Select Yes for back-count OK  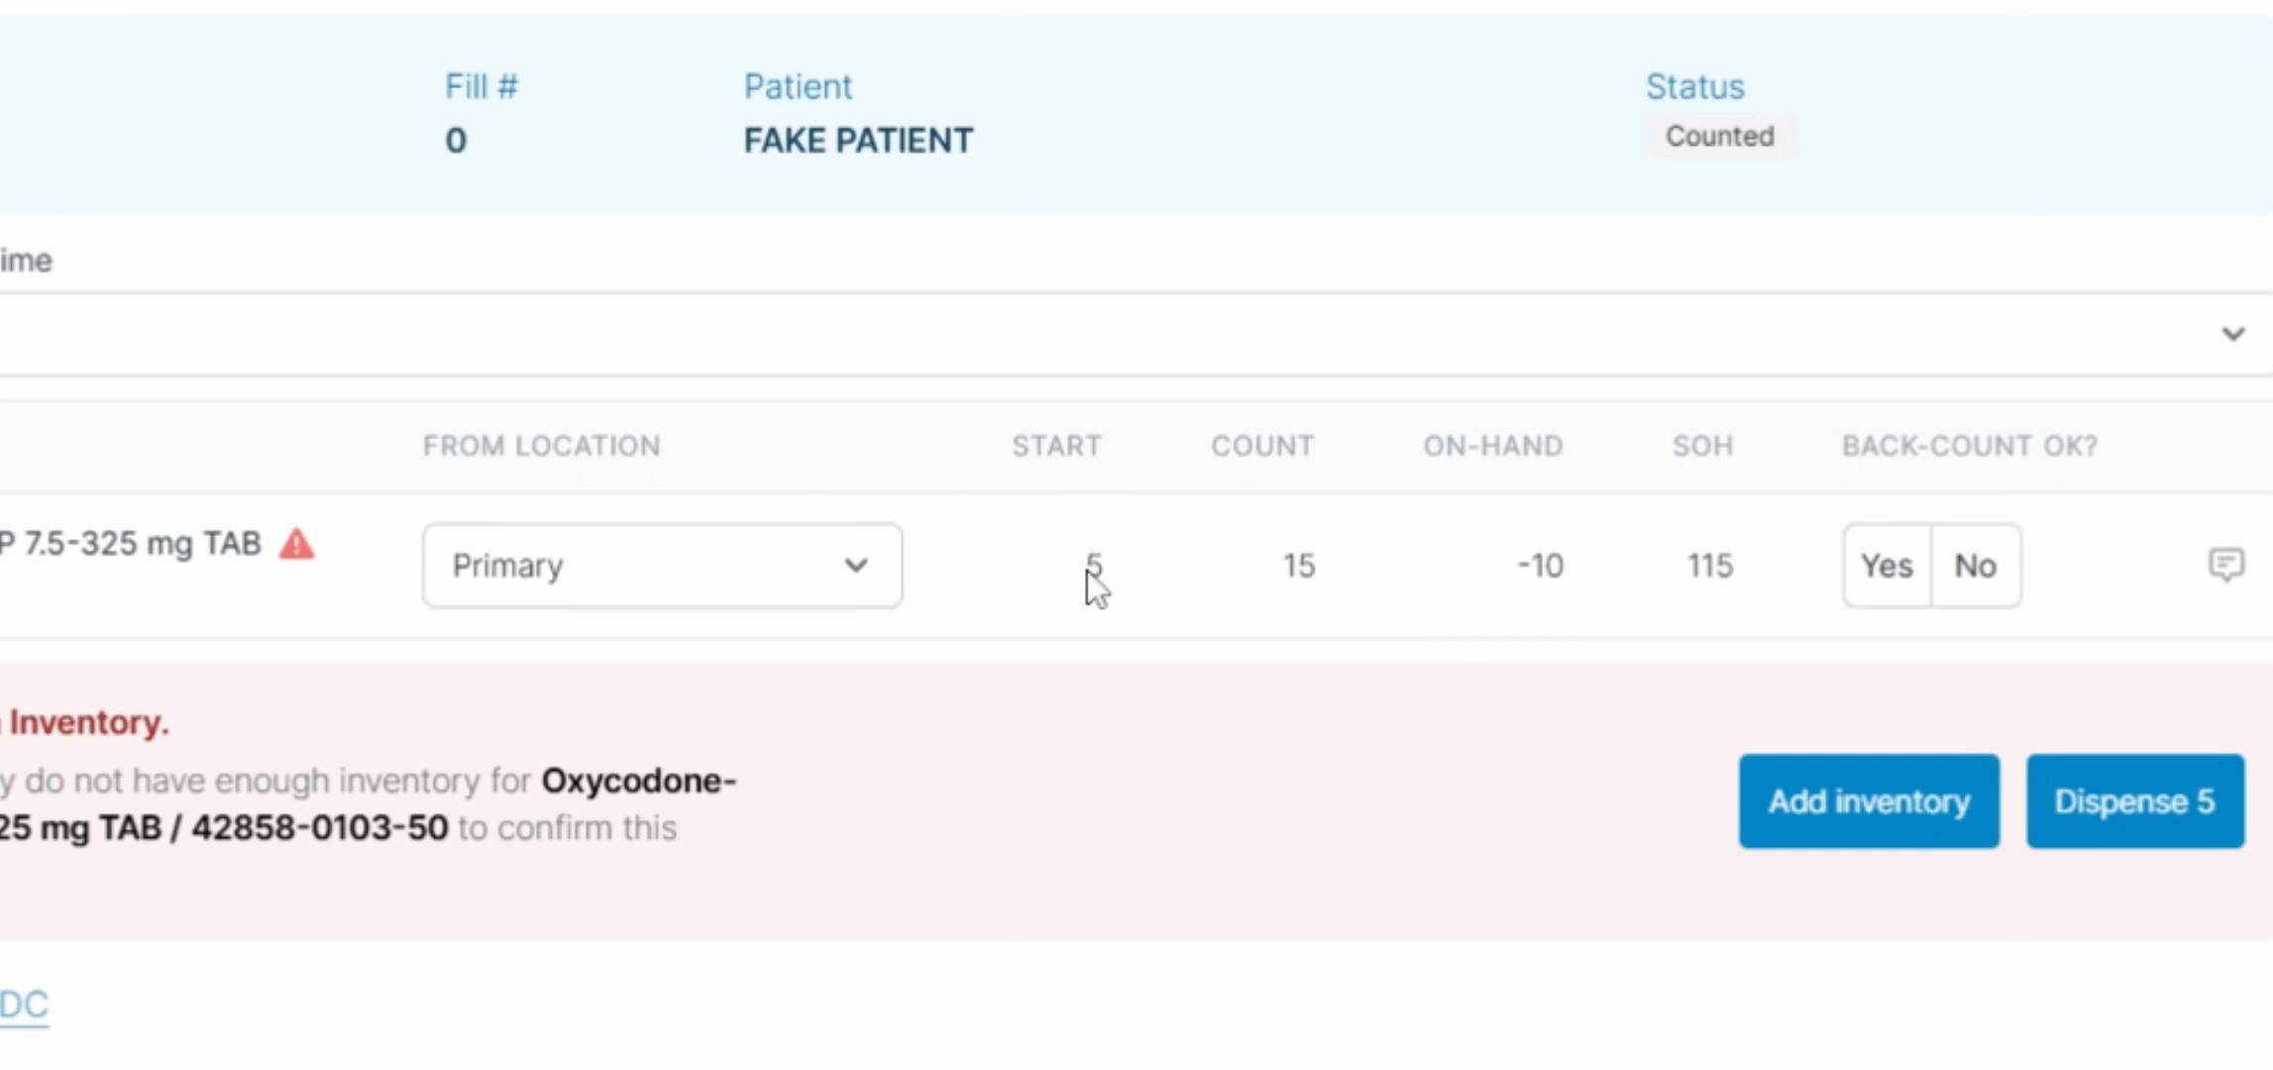[1887, 566]
